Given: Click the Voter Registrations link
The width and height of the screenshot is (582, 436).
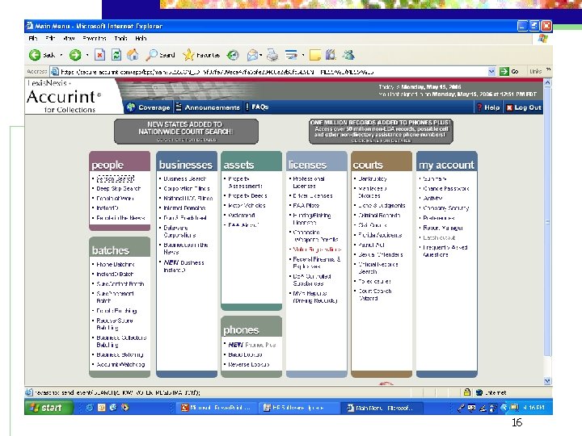Looking at the screenshot, I should coord(317,249).
